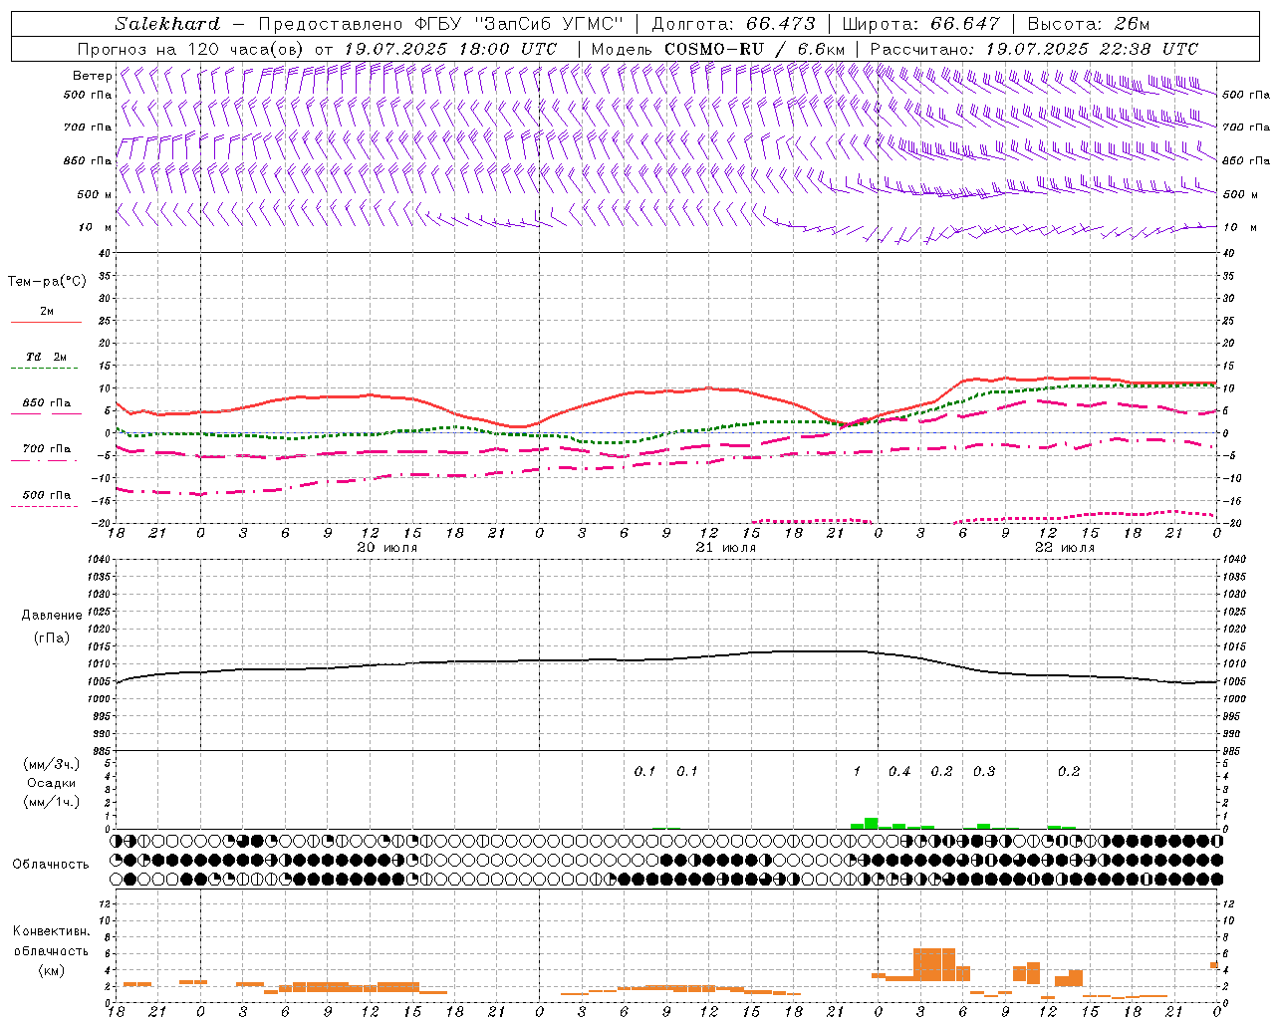Click the Долгота: 66.473 longitude value
Image resolution: width=1275 pixels, height=1020 pixels.
click(x=733, y=24)
